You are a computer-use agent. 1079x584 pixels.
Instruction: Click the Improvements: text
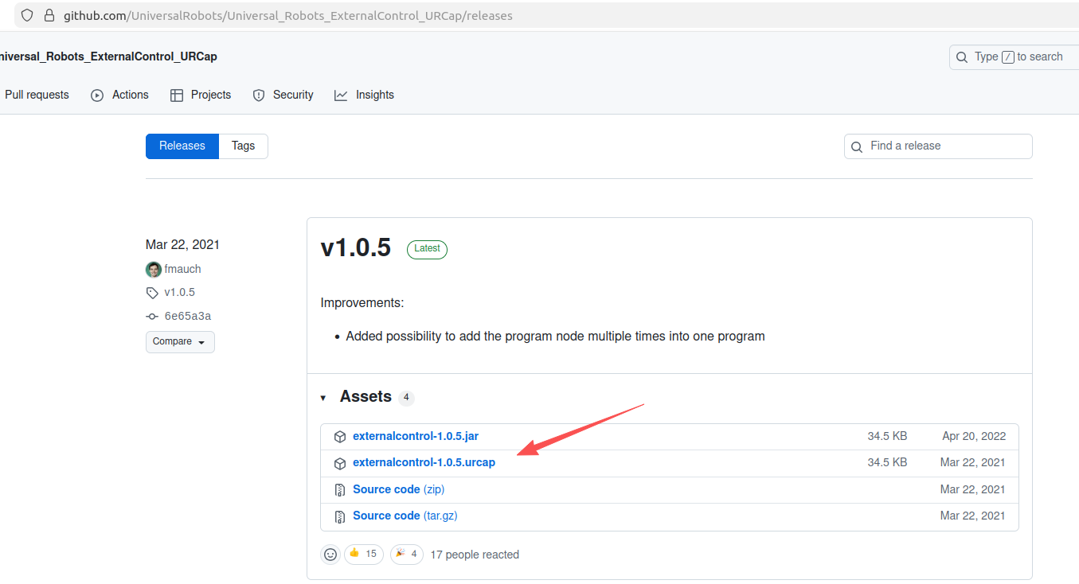tap(362, 303)
